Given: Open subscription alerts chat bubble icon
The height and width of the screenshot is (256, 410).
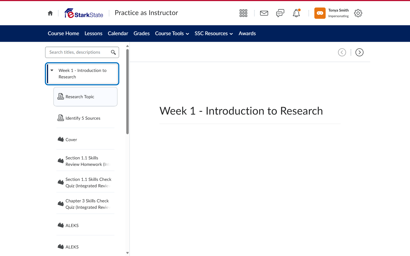Looking at the screenshot, I should tap(280, 13).
